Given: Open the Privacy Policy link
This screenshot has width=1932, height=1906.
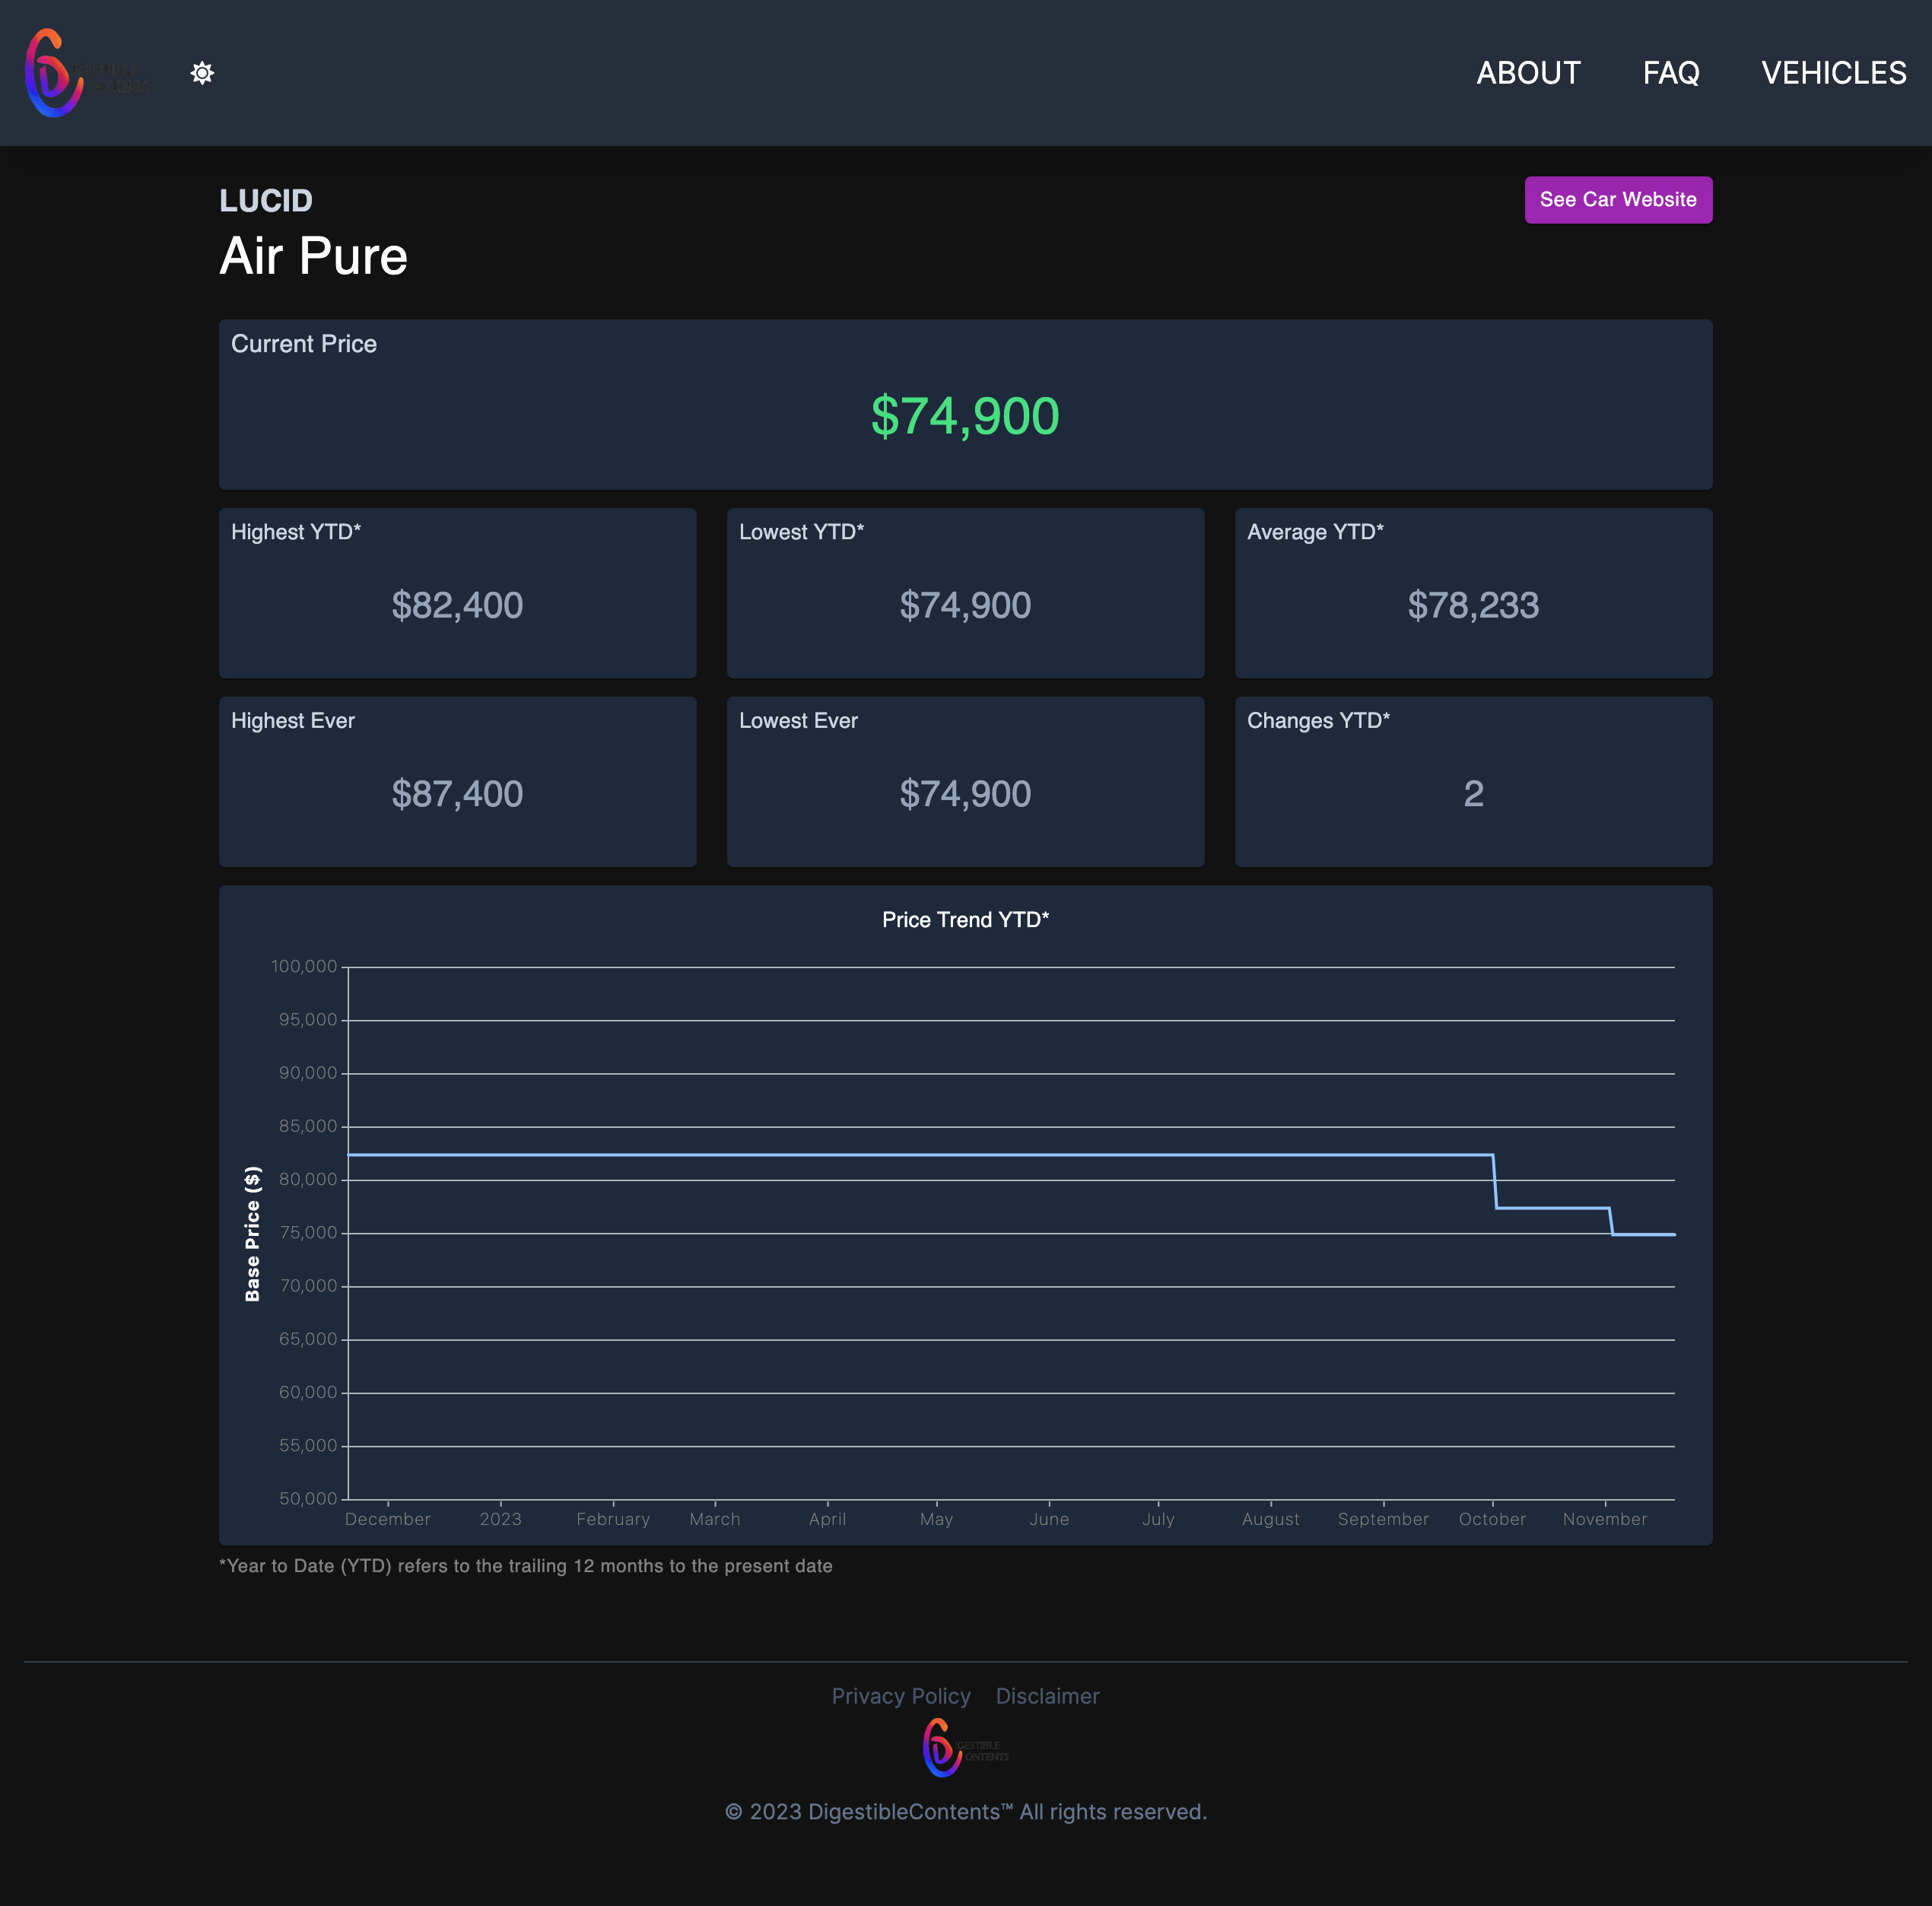Looking at the screenshot, I should (x=901, y=1696).
